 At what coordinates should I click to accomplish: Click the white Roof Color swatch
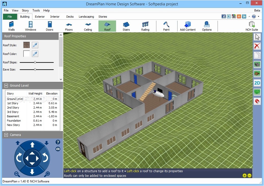pyautogui.click(x=27, y=54)
